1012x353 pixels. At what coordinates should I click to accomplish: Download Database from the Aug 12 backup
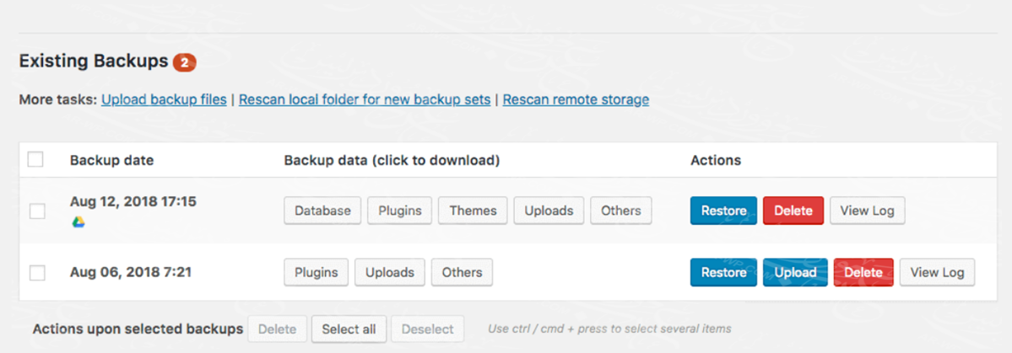[x=322, y=211]
